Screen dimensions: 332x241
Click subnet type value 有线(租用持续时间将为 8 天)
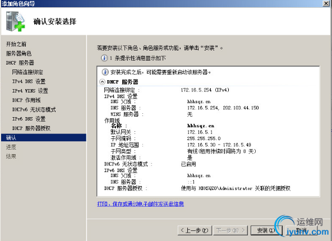222,151
